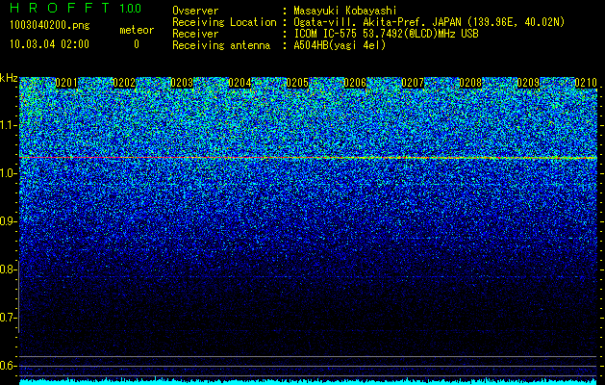Click the ICOM IC-575 receiver text
The height and width of the screenshot is (385, 605).
387,34
